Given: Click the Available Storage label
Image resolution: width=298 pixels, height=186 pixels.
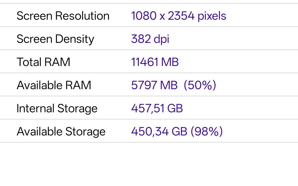Looking at the screenshot, I should pos(61,131).
